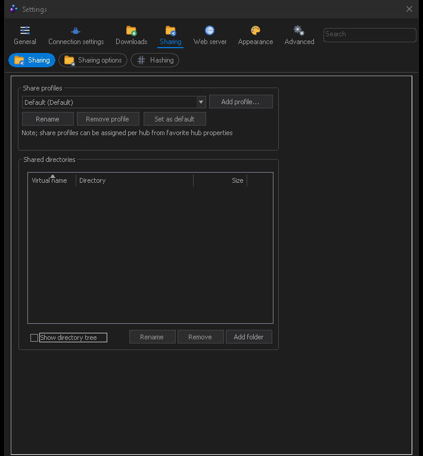Click the Connection settings plug icon
Screen dimensions: 423x456
76,30
